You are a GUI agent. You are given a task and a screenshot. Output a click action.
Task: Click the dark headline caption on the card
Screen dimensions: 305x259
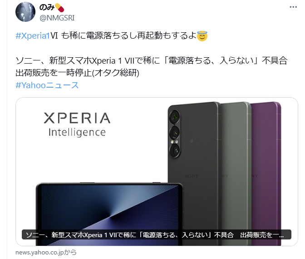click(x=157, y=234)
